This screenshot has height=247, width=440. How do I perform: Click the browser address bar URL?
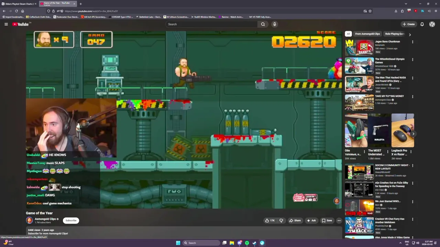91,11
